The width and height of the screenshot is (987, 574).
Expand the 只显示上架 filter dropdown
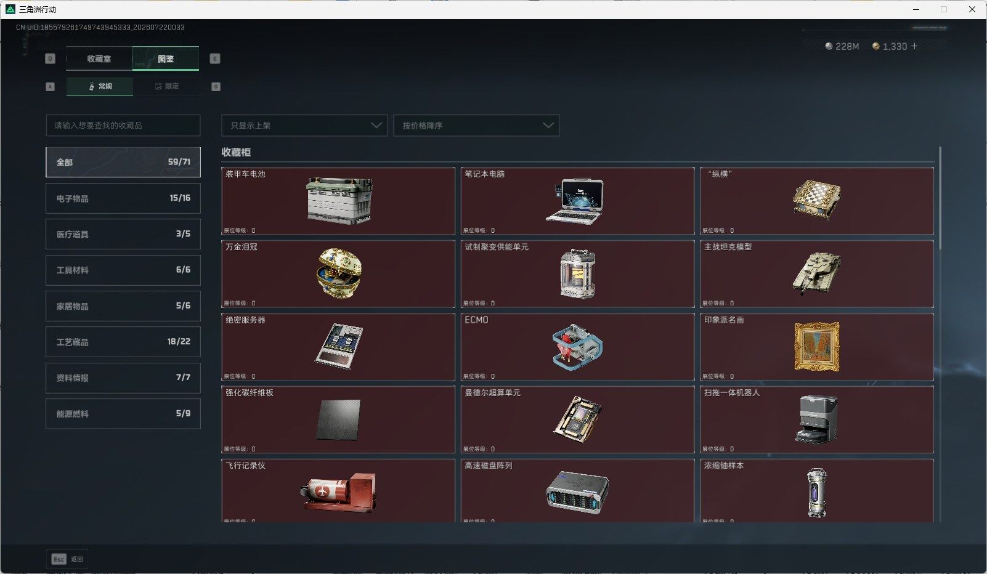click(304, 125)
